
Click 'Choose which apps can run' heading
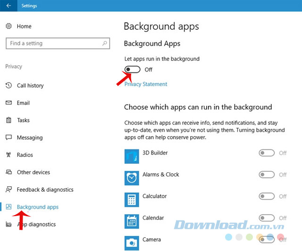pyautogui.click(x=198, y=107)
